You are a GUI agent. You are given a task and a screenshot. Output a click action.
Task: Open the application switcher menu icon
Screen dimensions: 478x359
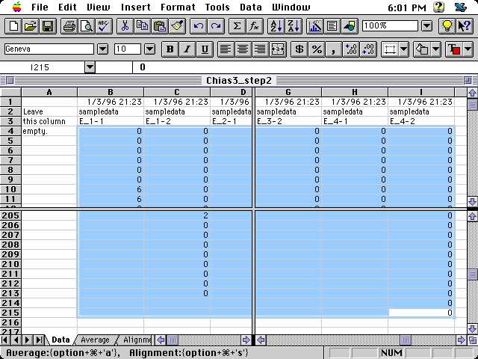click(461, 7)
